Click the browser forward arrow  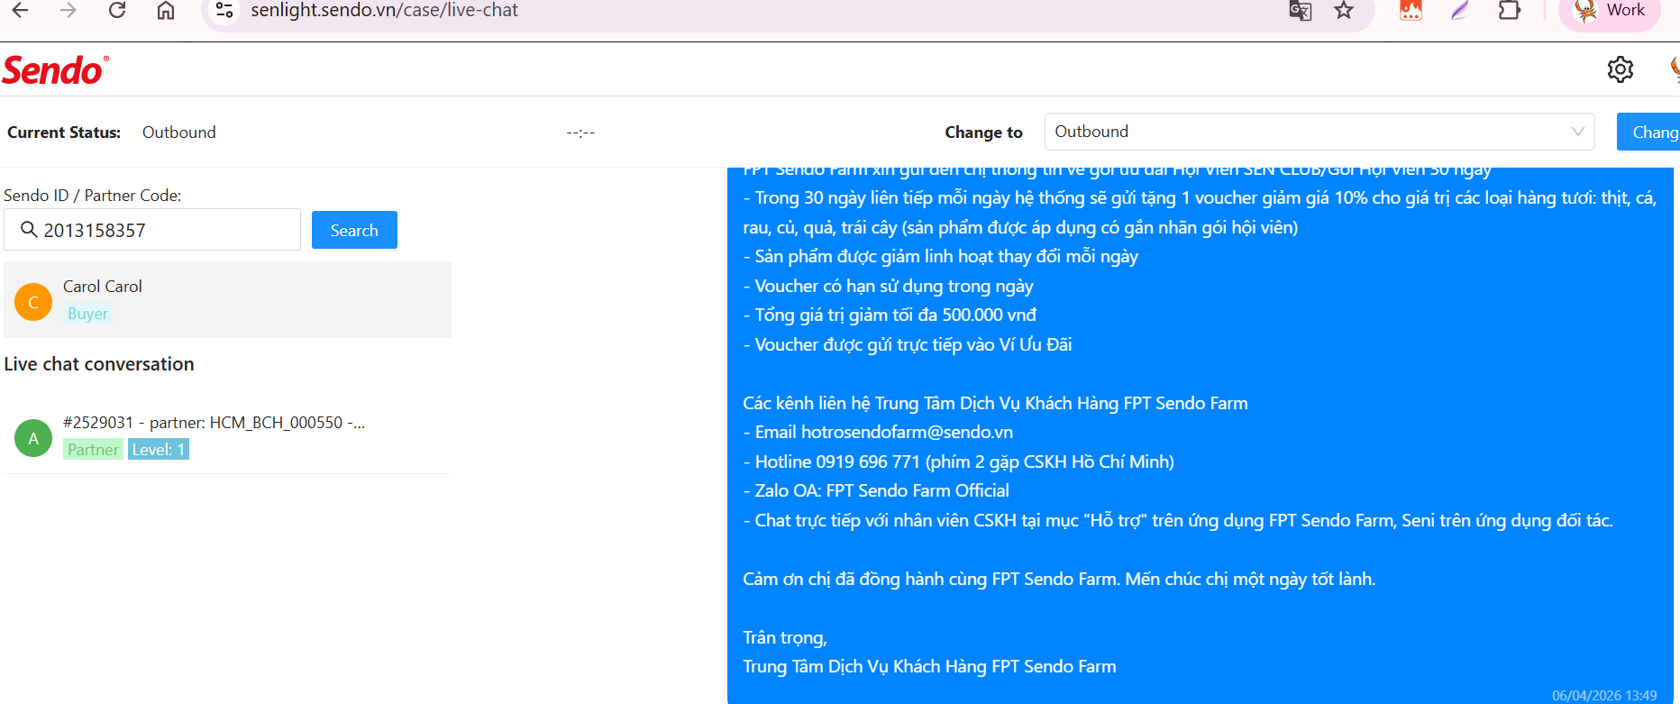68,10
